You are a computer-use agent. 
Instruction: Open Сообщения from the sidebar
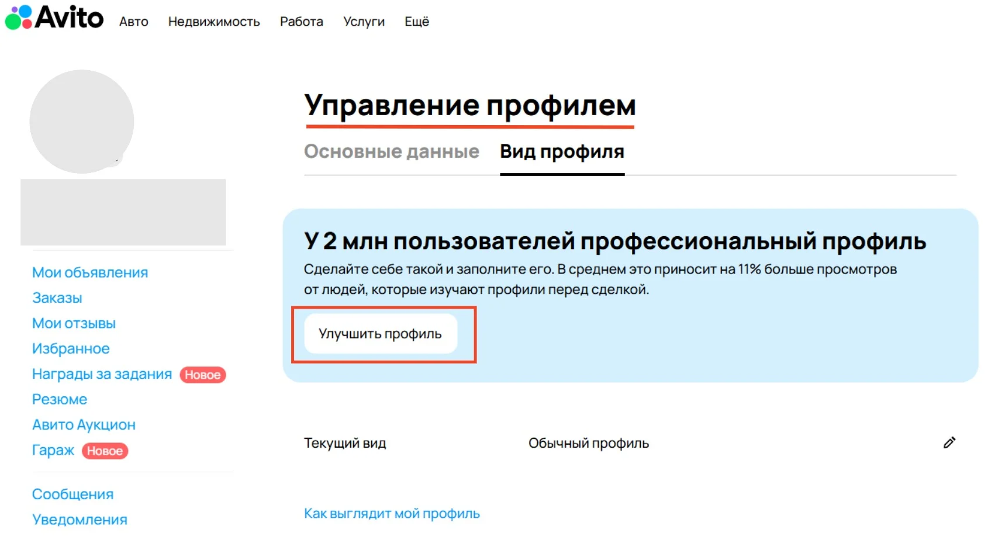[x=72, y=494]
